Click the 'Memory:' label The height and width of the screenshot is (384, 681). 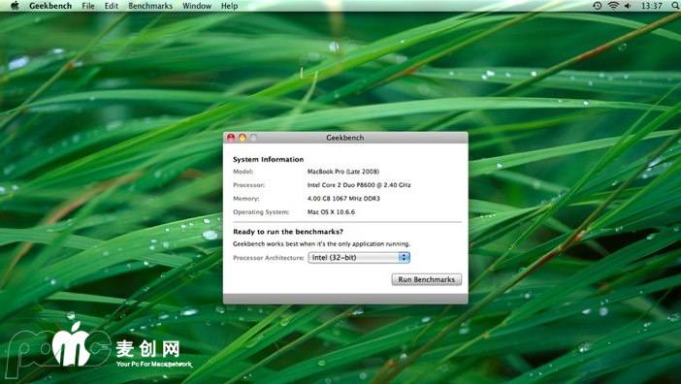(245, 198)
